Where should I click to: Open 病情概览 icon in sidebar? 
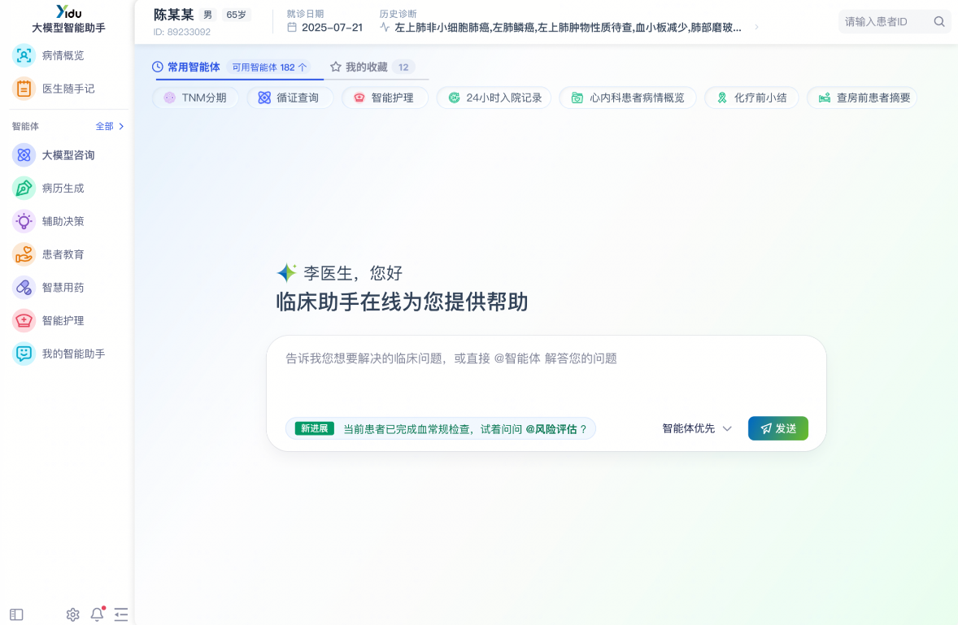pyautogui.click(x=24, y=55)
